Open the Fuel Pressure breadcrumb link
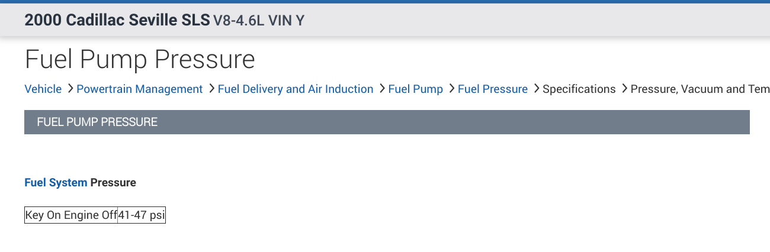The image size is (770, 252). click(x=493, y=89)
